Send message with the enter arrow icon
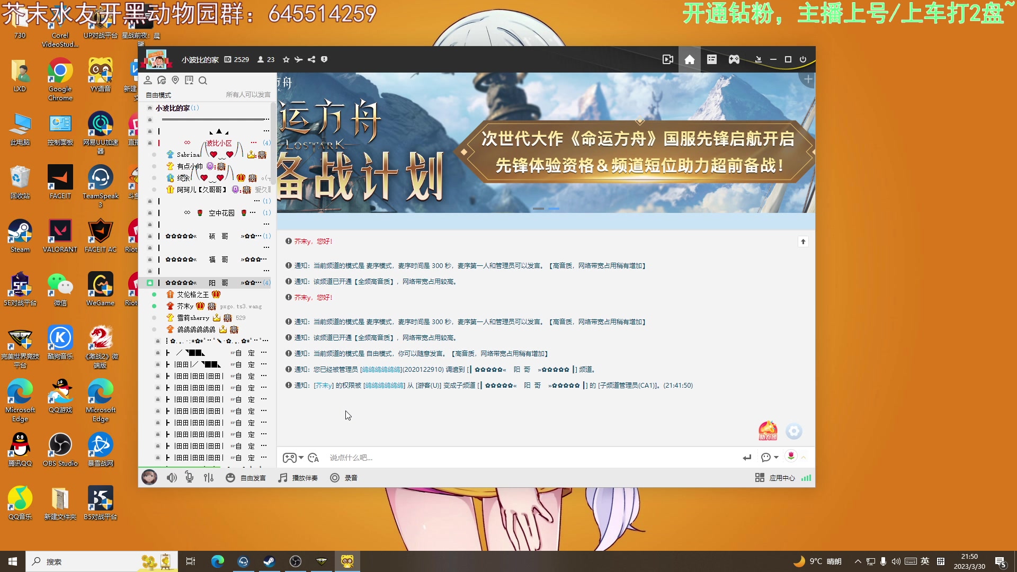The image size is (1017, 572). click(x=747, y=458)
